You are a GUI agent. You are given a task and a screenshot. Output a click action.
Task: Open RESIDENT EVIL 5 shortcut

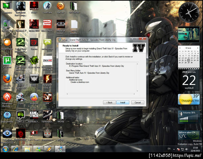point(47,82)
